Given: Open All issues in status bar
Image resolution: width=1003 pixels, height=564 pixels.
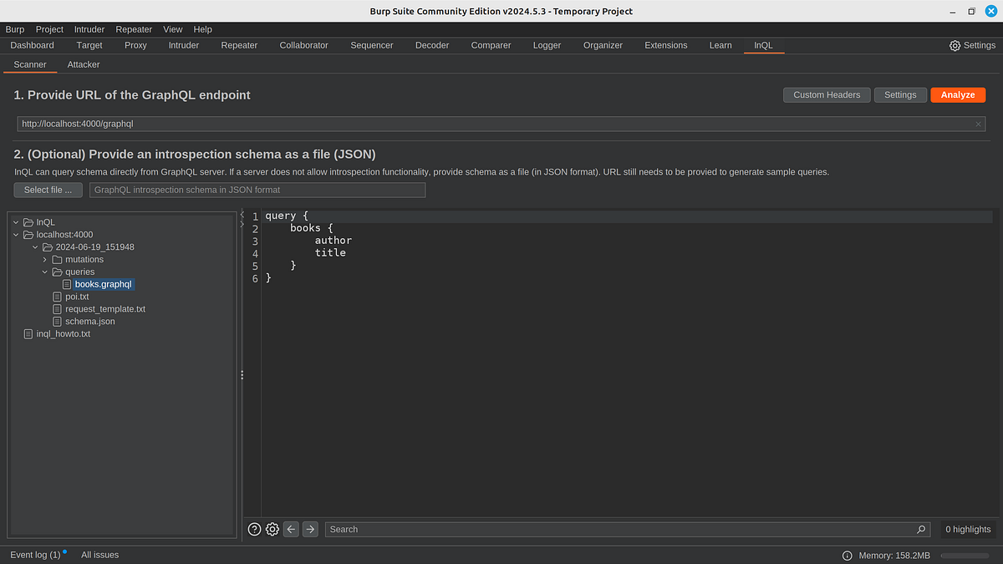Looking at the screenshot, I should 100,555.
